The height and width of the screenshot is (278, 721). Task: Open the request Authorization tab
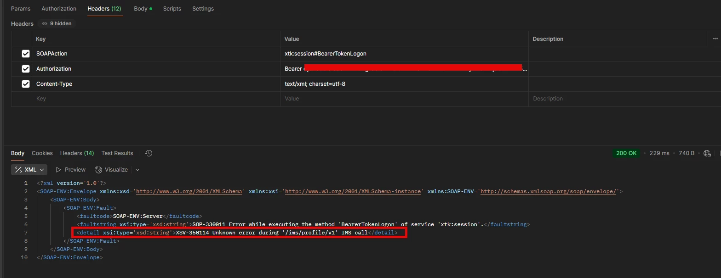59,9
